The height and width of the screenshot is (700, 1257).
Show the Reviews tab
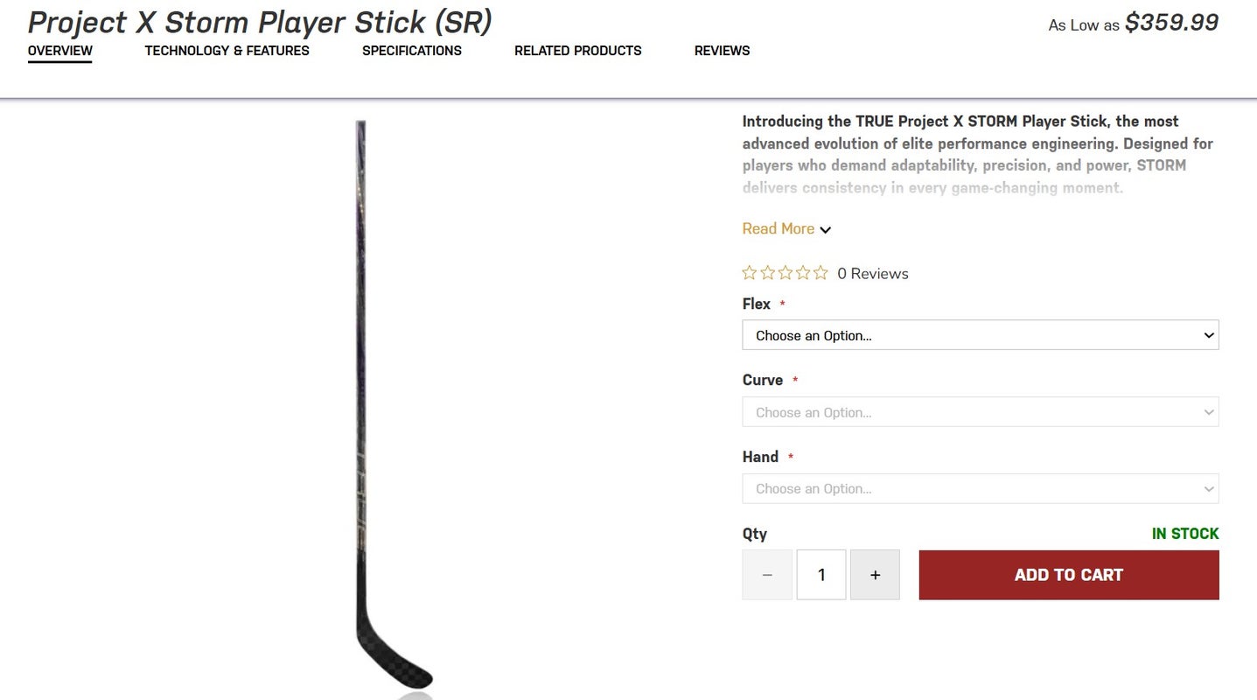pyautogui.click(x=722, y=51)
